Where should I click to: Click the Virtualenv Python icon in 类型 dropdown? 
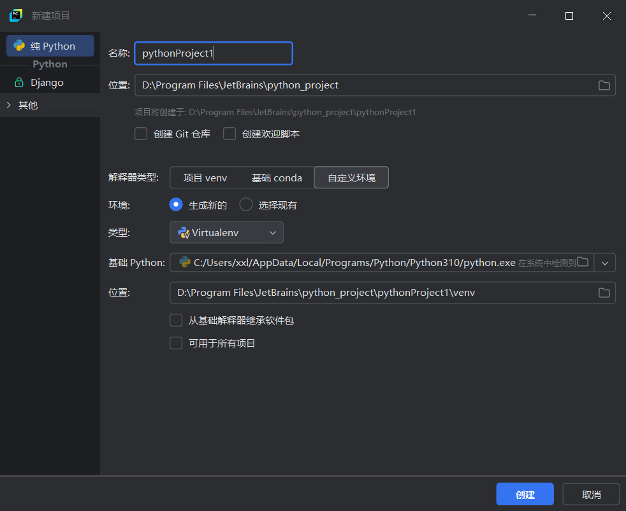tap(184, 232)
